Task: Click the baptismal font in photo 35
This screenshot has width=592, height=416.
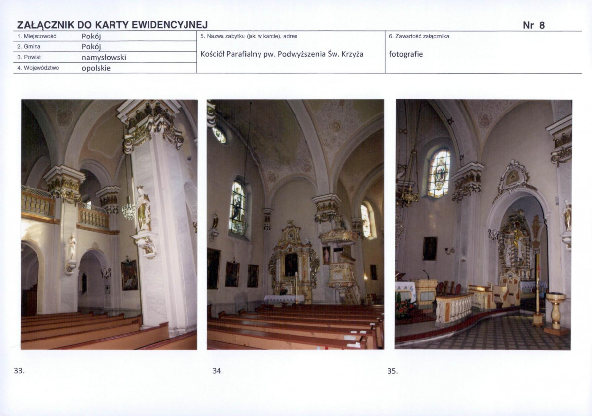Action: [556, 312]
